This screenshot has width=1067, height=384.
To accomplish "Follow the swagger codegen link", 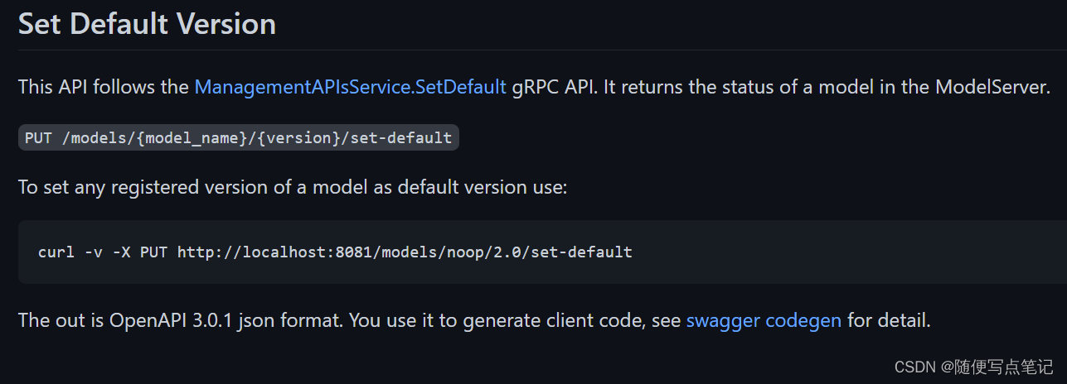I will 764,319.
